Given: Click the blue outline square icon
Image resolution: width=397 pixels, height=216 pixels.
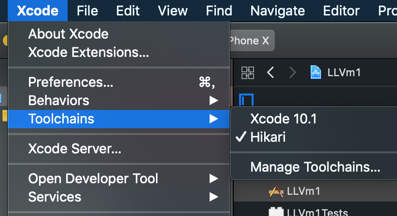Looking at the screenshot, I should pos(246,99).
